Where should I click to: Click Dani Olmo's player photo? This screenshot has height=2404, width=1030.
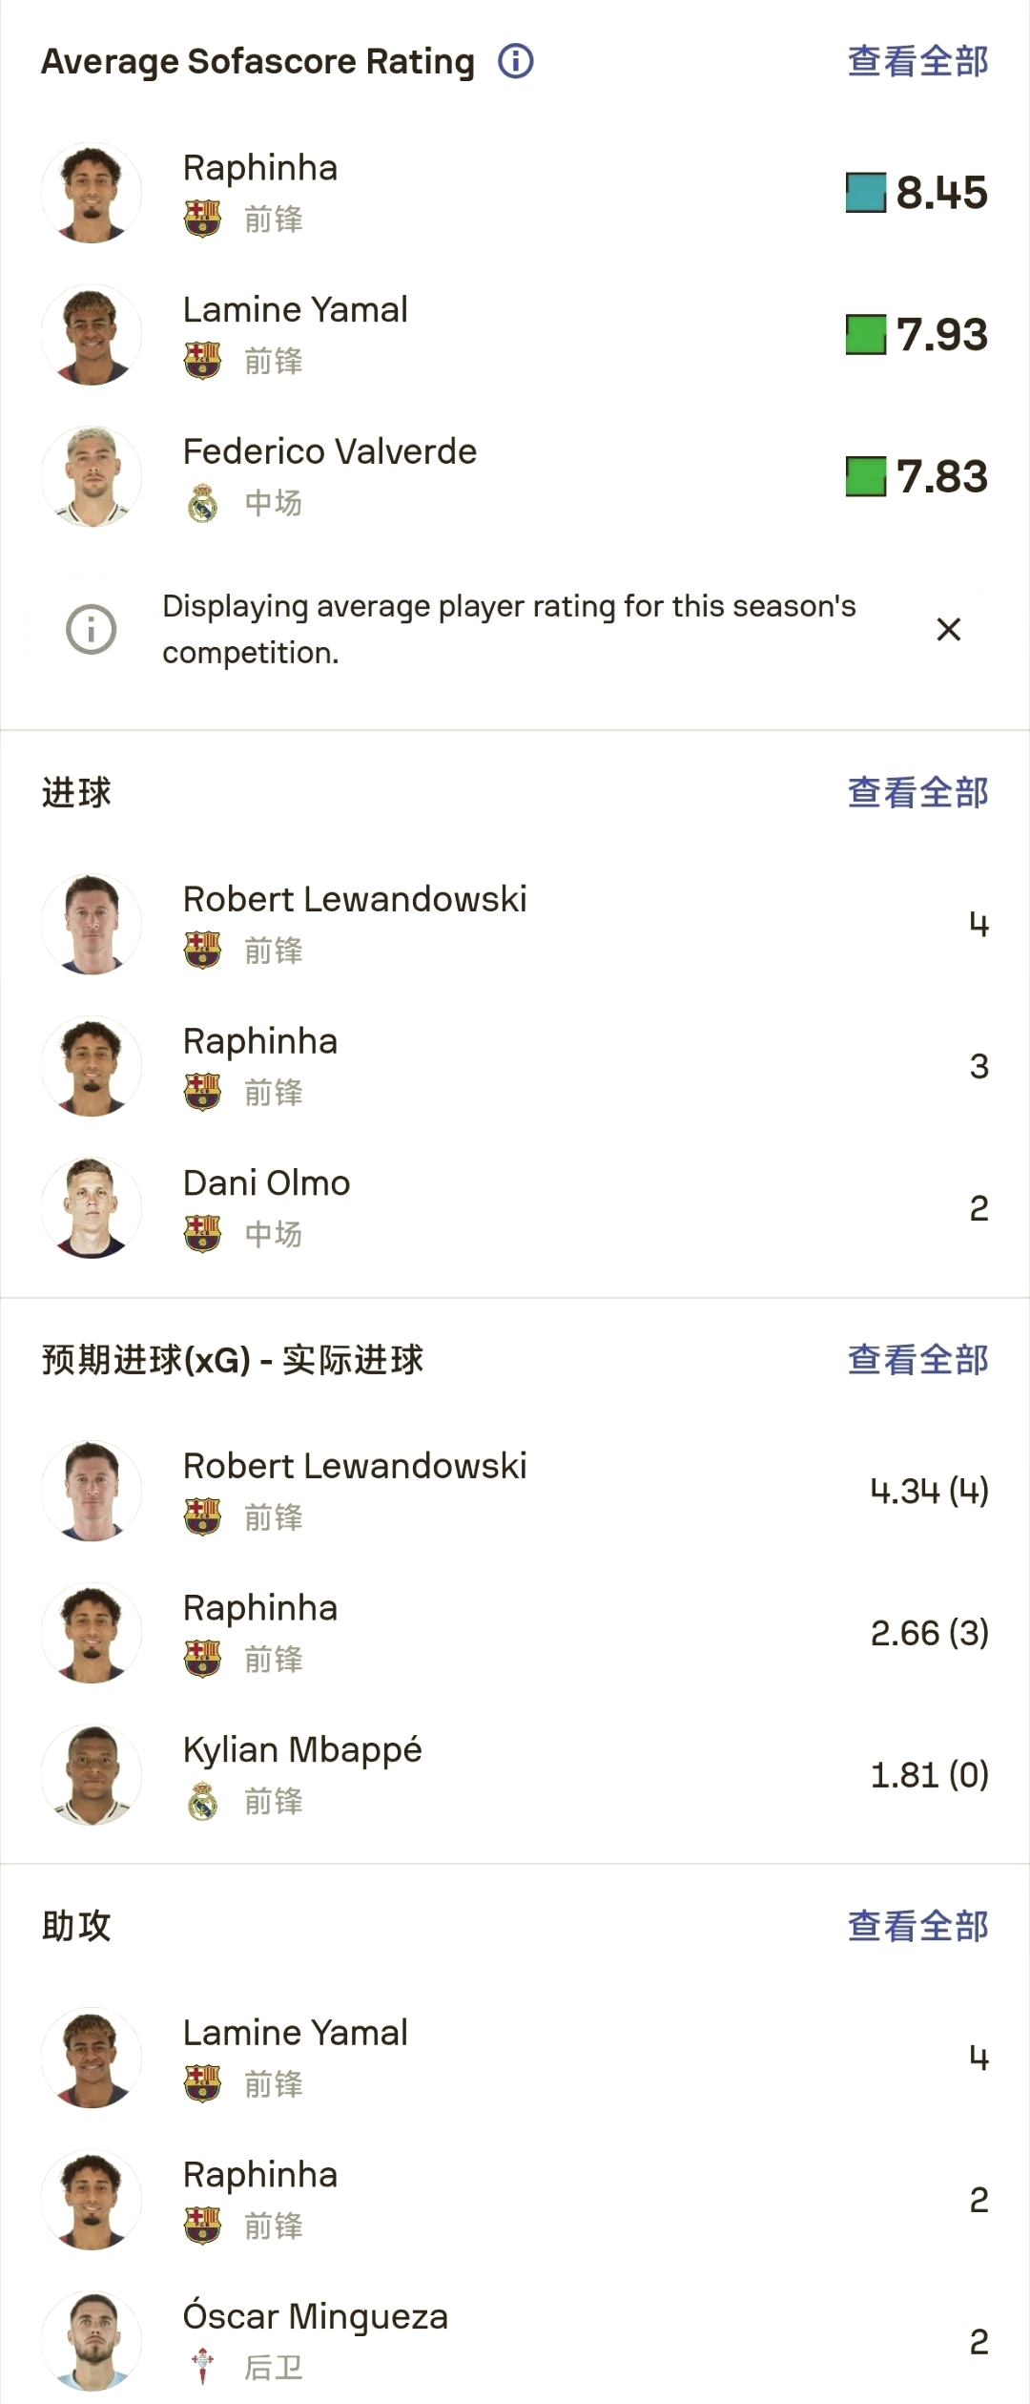[92, 1208]
